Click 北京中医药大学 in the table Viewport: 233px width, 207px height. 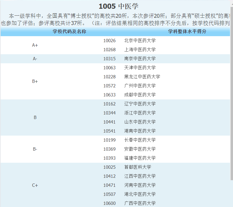coord(140,41)
